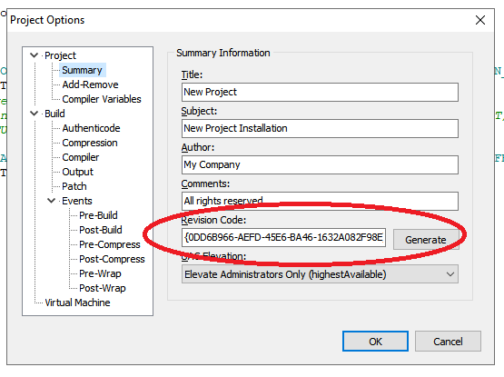Open the Pre-Wrap event page
504x377 pixels.
click(x=100, y=273)
